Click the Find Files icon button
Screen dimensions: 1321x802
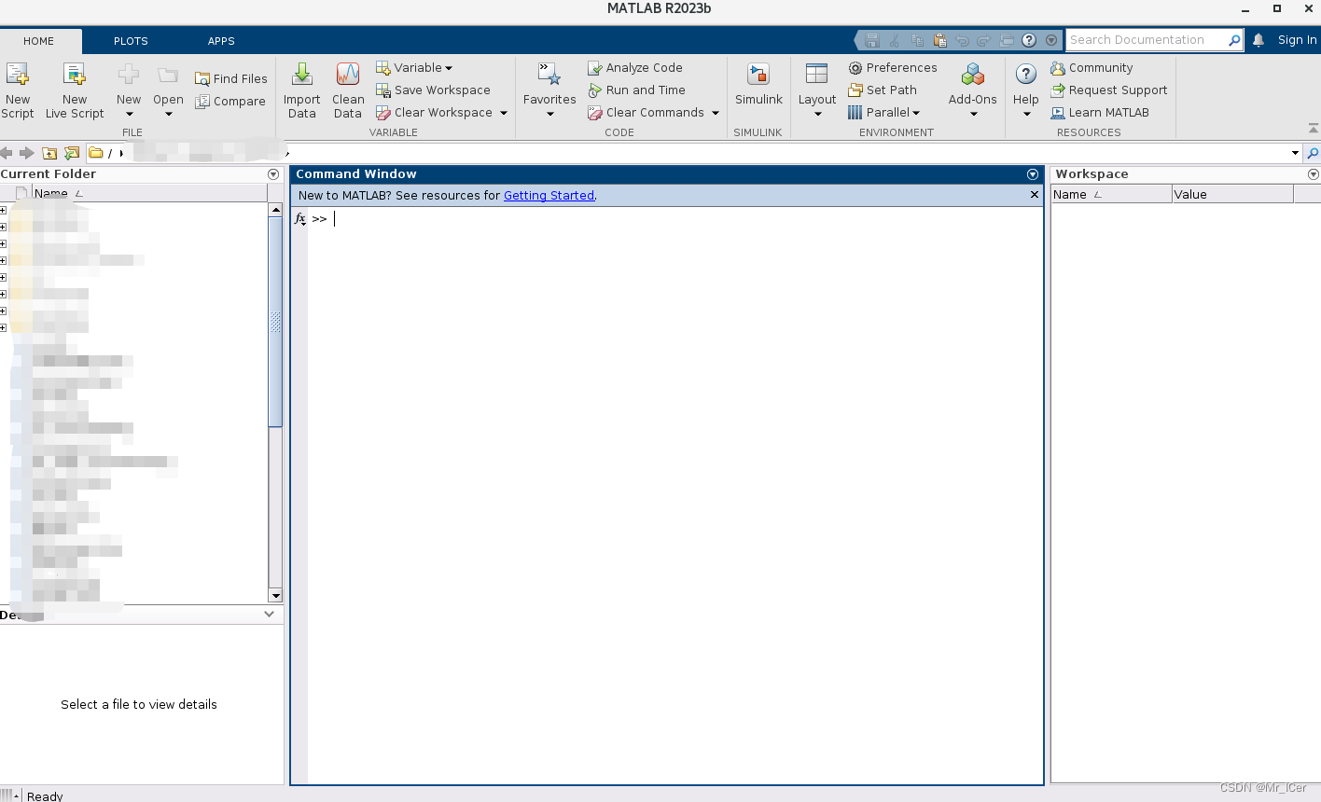tap(230, 78)
